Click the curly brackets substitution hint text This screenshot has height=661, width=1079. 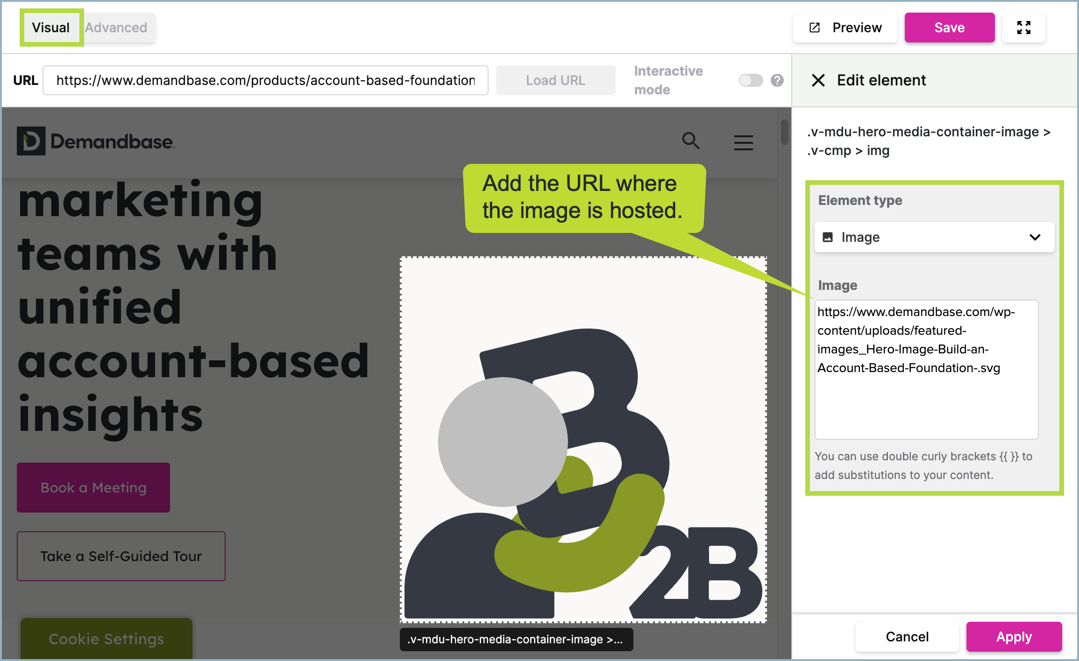click(x=923, y=465)
